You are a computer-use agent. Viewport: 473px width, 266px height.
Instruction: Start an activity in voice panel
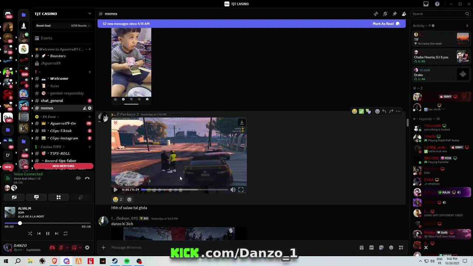pos(58,197)
